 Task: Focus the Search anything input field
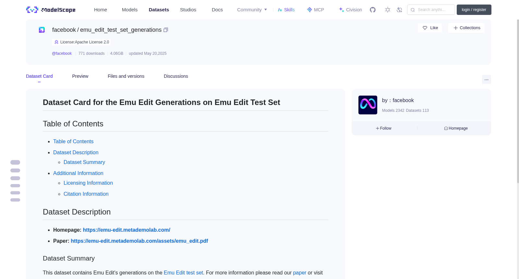click(431, 10)
